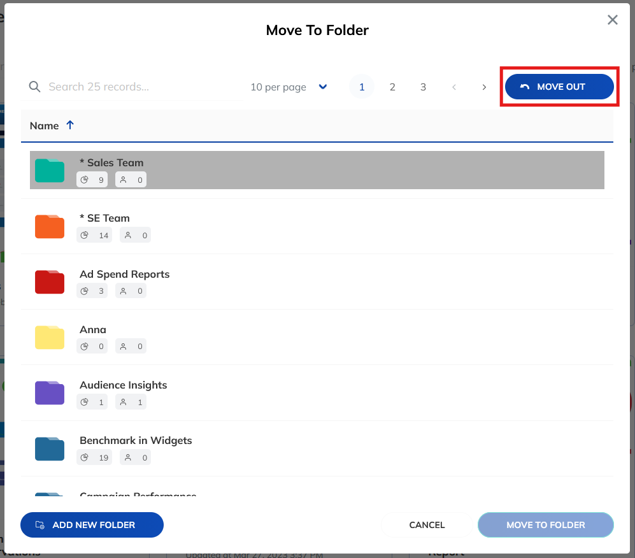Select the Audience Insights folder name
The height and width of the screenshot is (558, 635).
123,385
